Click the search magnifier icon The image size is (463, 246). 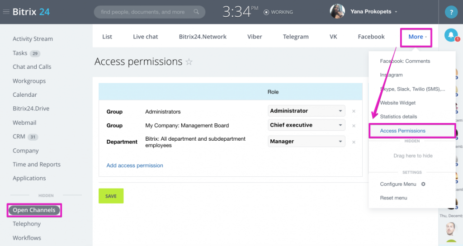(196, 12)
